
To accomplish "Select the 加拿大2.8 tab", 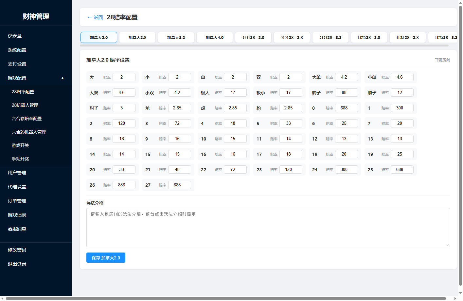I will pos(137,37).
